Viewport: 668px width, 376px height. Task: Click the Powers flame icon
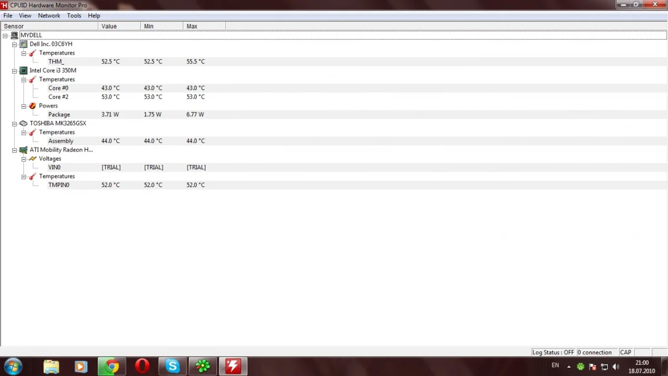coord(33,106)
